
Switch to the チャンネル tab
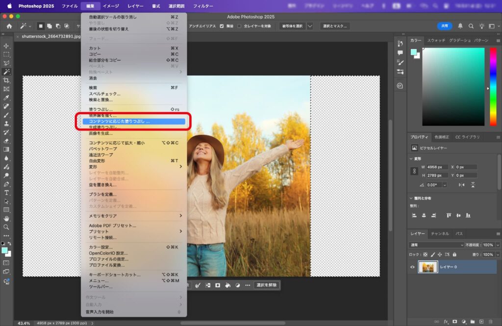(x=440, y=234)
